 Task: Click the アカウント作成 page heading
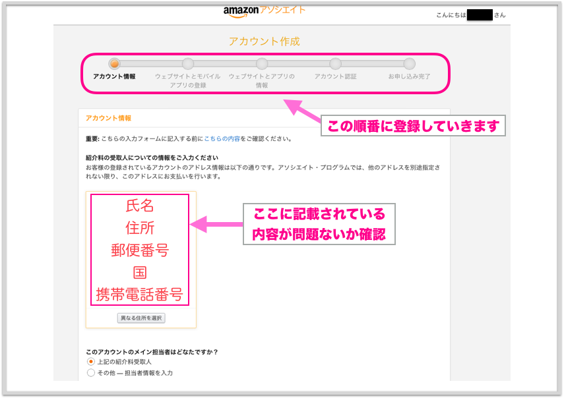point(264,42)
